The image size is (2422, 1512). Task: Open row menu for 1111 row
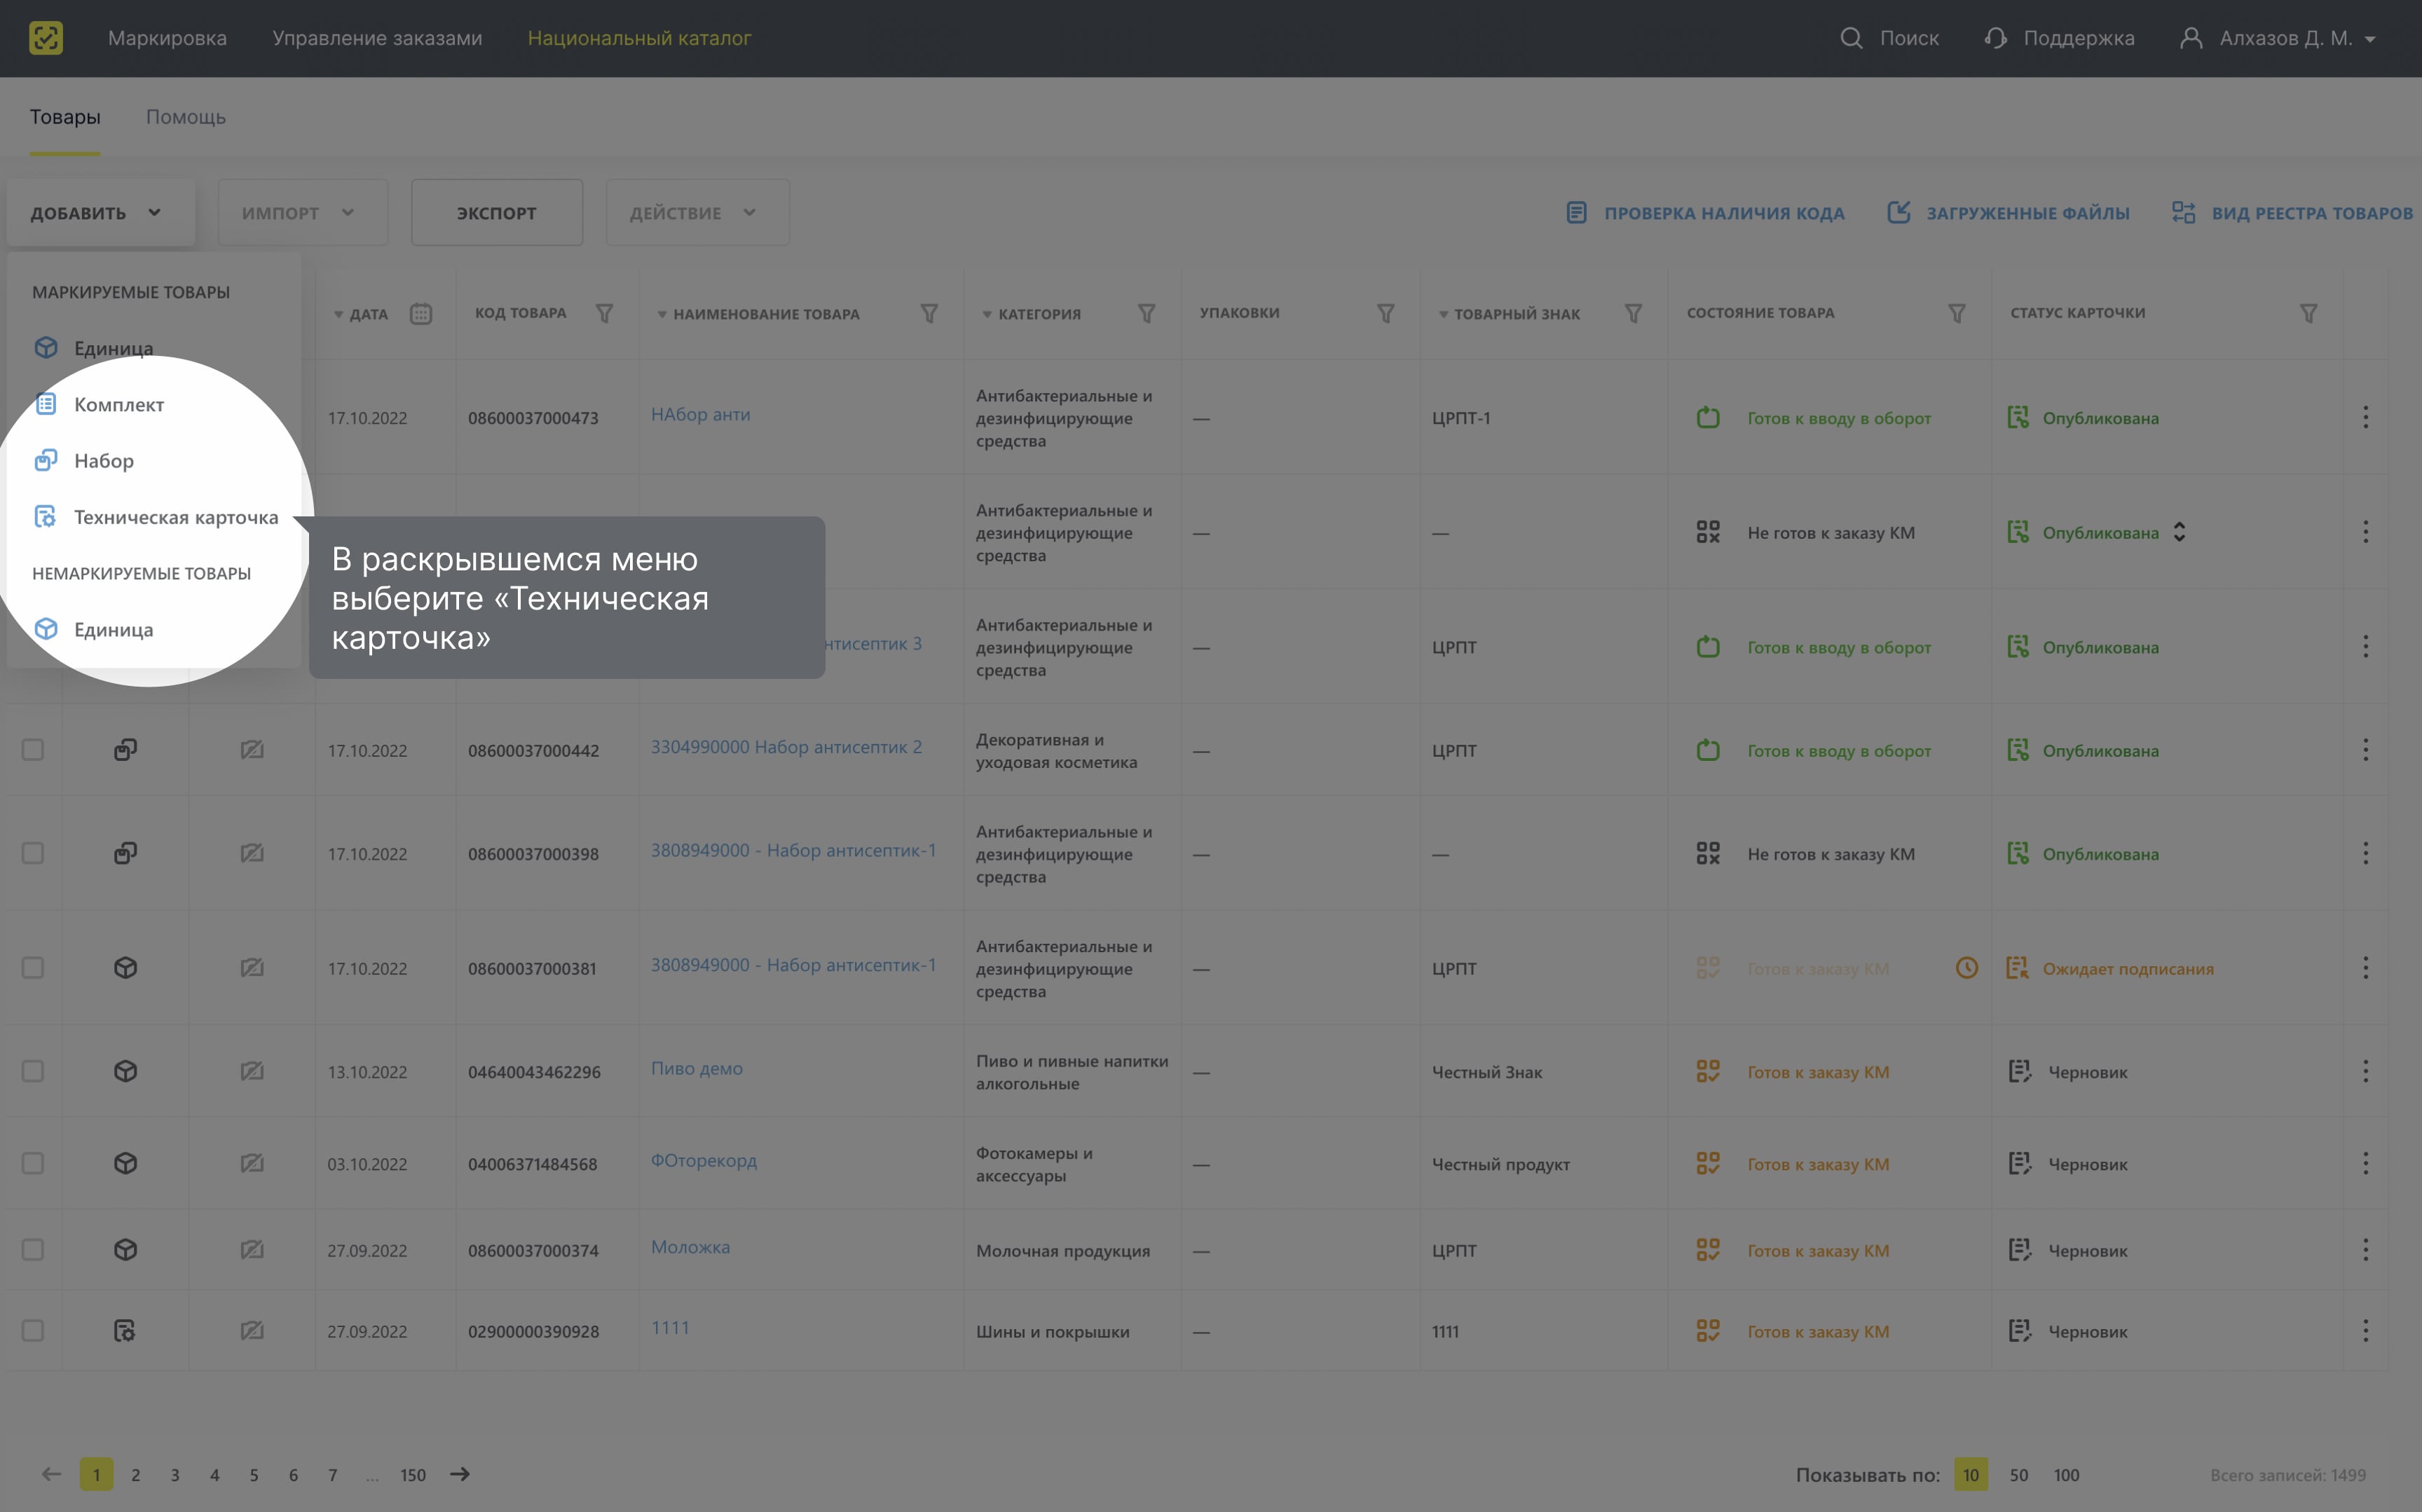(2365, 1330)
